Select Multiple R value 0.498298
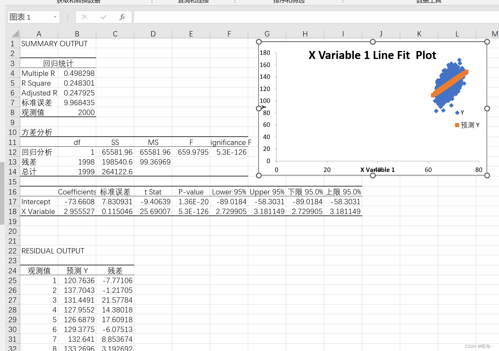This screenshot has height=351, width=499. click(77, 73)
